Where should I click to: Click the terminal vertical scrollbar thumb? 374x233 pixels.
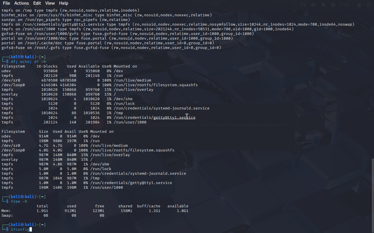coord(372,195)
